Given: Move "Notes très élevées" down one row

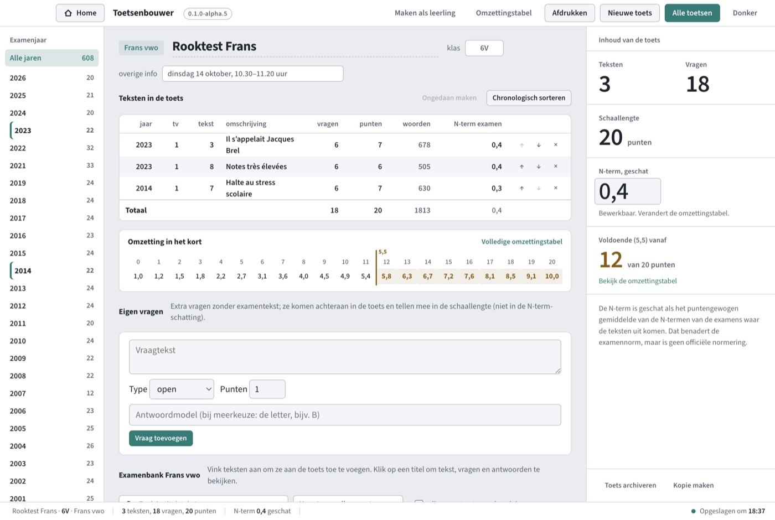Looking at the screenshot, I should tap(539, 167).
